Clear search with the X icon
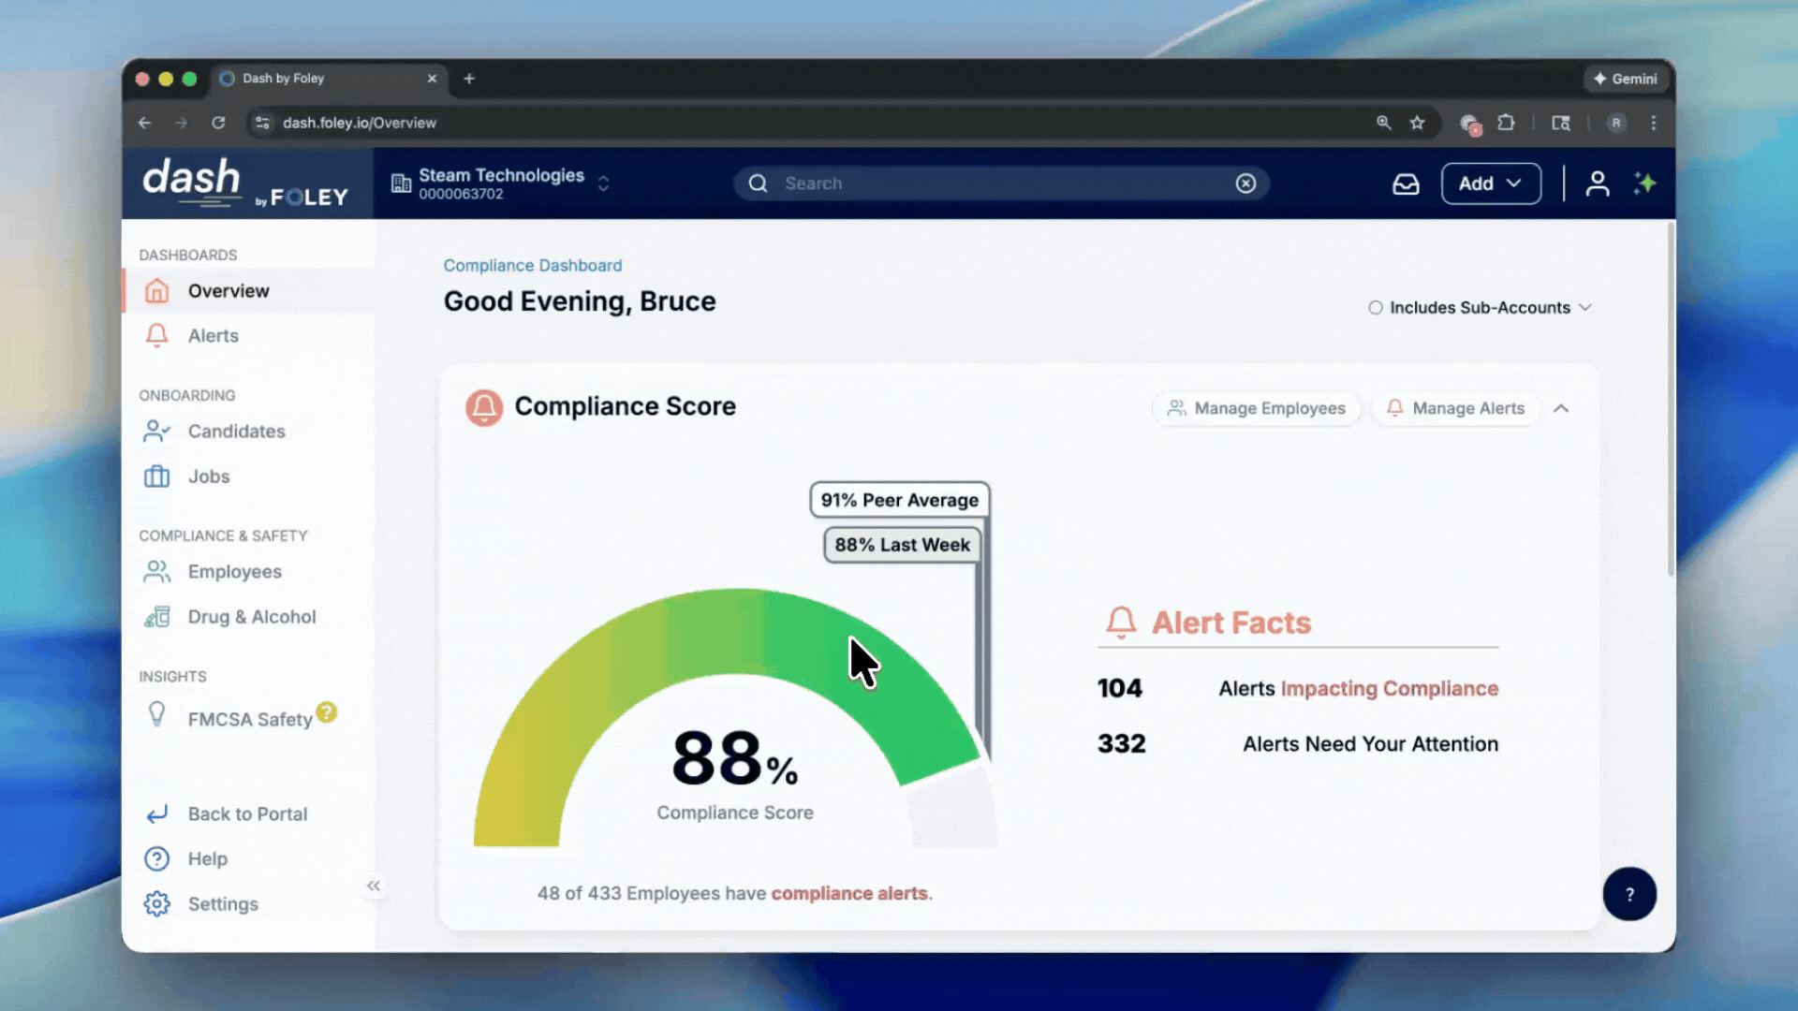 [1245, 183]
